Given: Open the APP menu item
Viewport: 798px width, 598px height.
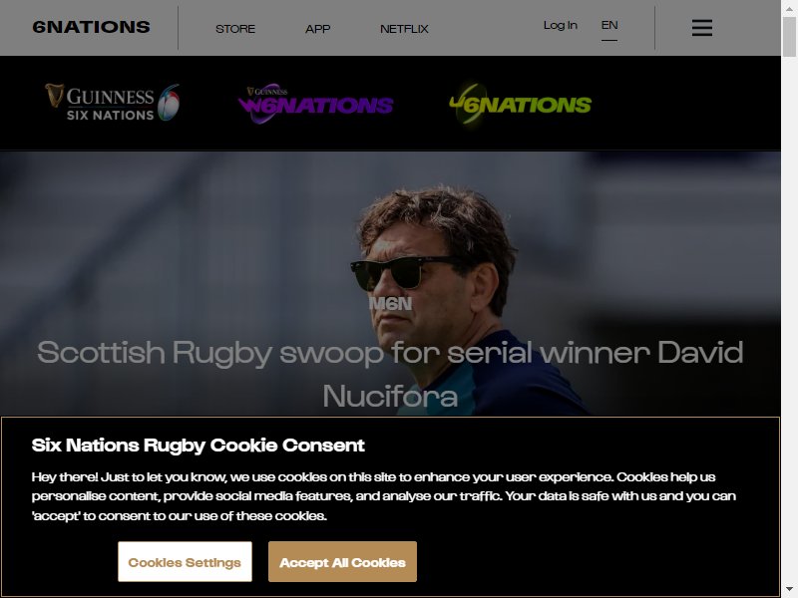Looking at the screenshot, I should tap(317, 29).
